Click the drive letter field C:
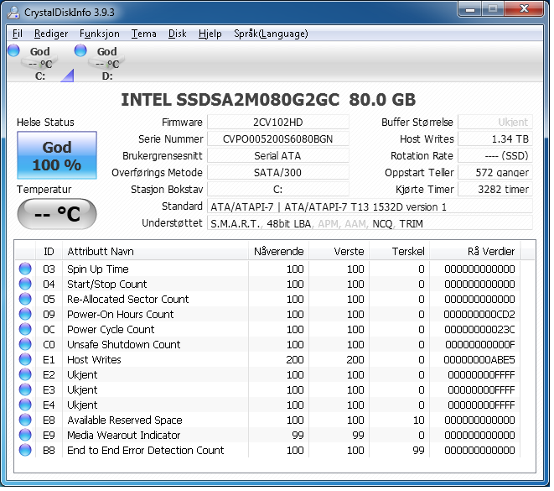The width and height of the screenshot is (554, 491). 278,189
